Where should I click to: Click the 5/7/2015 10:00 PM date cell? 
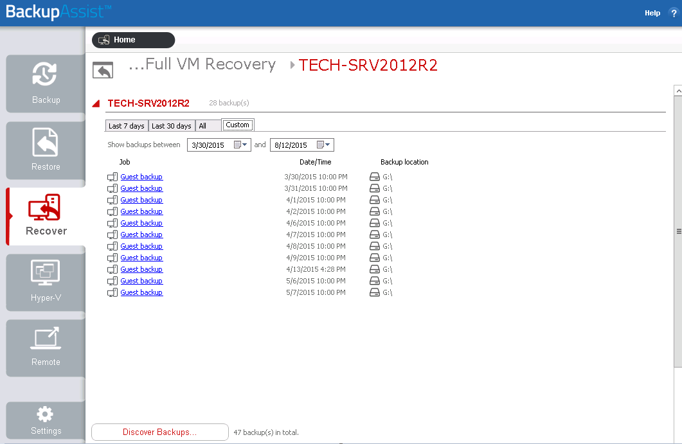tap(316, 292)
